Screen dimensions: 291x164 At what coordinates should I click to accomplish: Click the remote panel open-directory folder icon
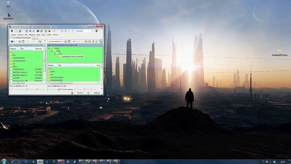[x=65, y=41]
